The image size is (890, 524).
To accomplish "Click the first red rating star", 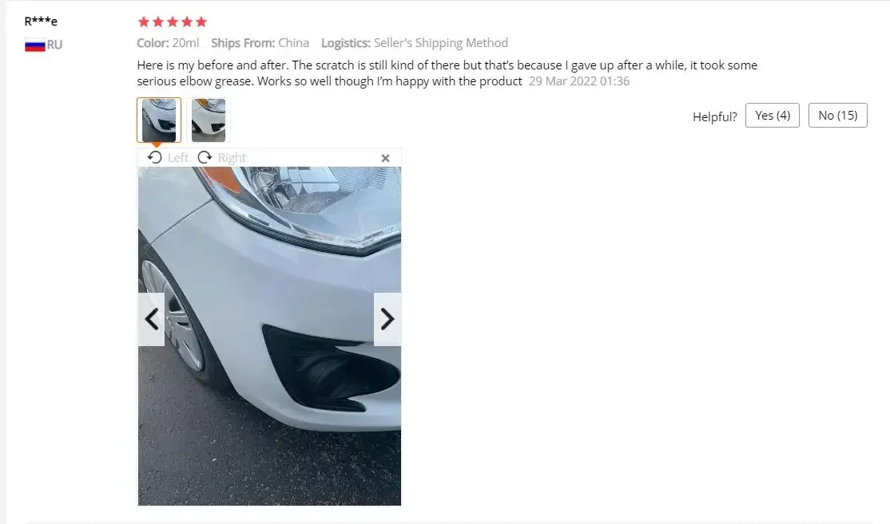I will click(144, 22).
